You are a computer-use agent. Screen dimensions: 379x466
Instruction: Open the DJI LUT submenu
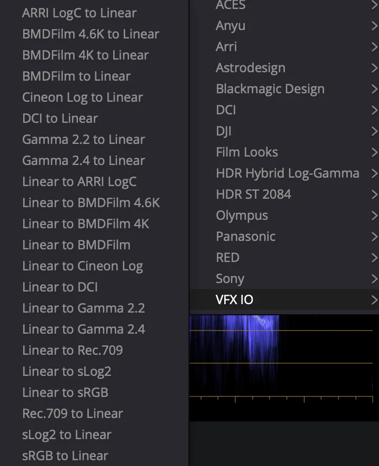coord(284,131)
